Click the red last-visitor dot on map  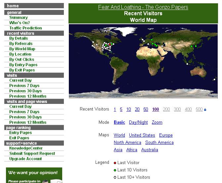click(x=110, y=44)
